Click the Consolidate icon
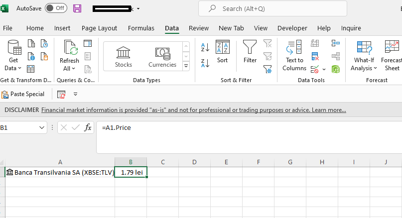402x218 pixels. tap(336, 43)
